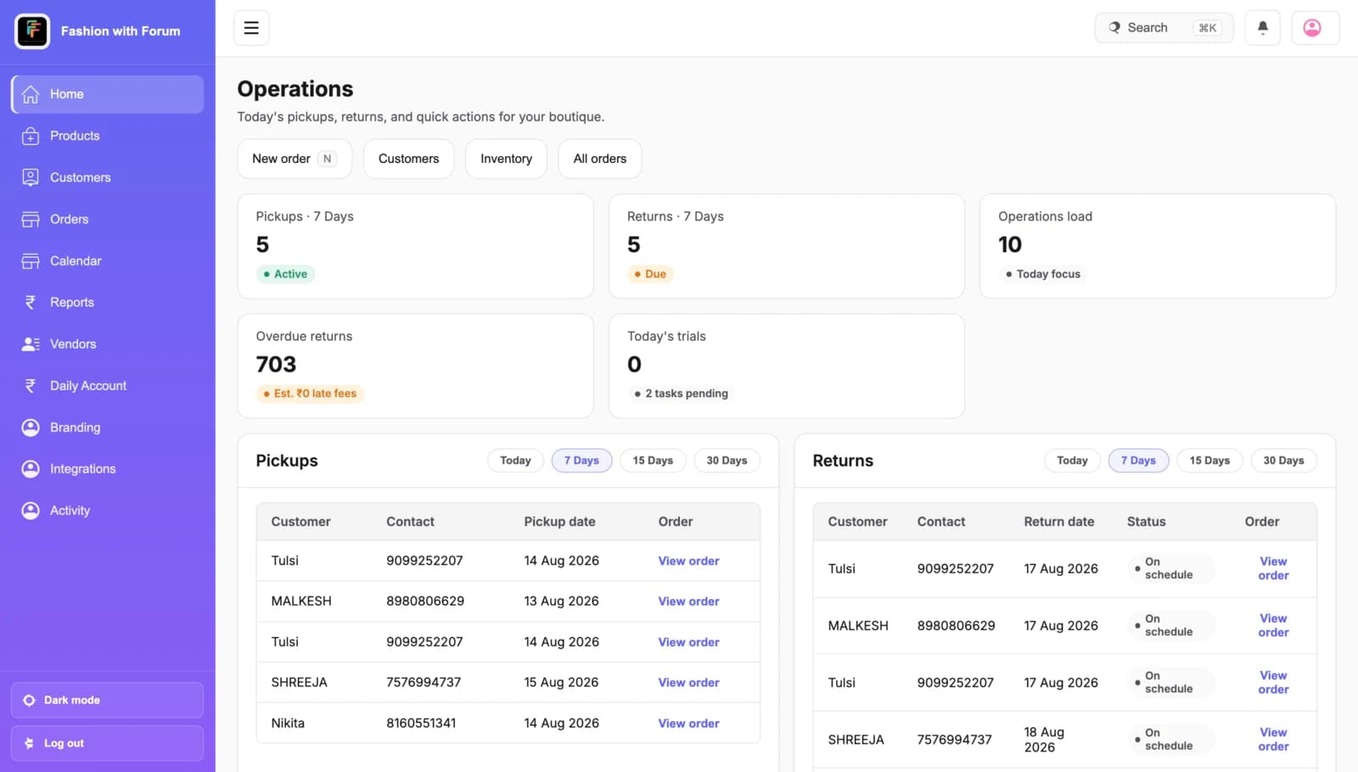Click the New order button
Viewport: 1358px width, 772px height.
pyautogui.click(x=295, y=159)
